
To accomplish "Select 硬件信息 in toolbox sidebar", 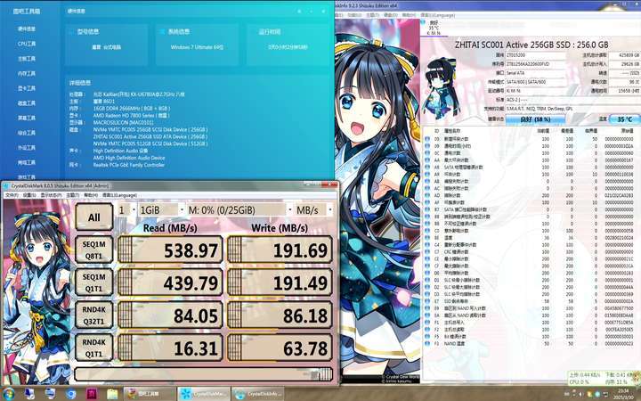I will [x=27, y=29].
